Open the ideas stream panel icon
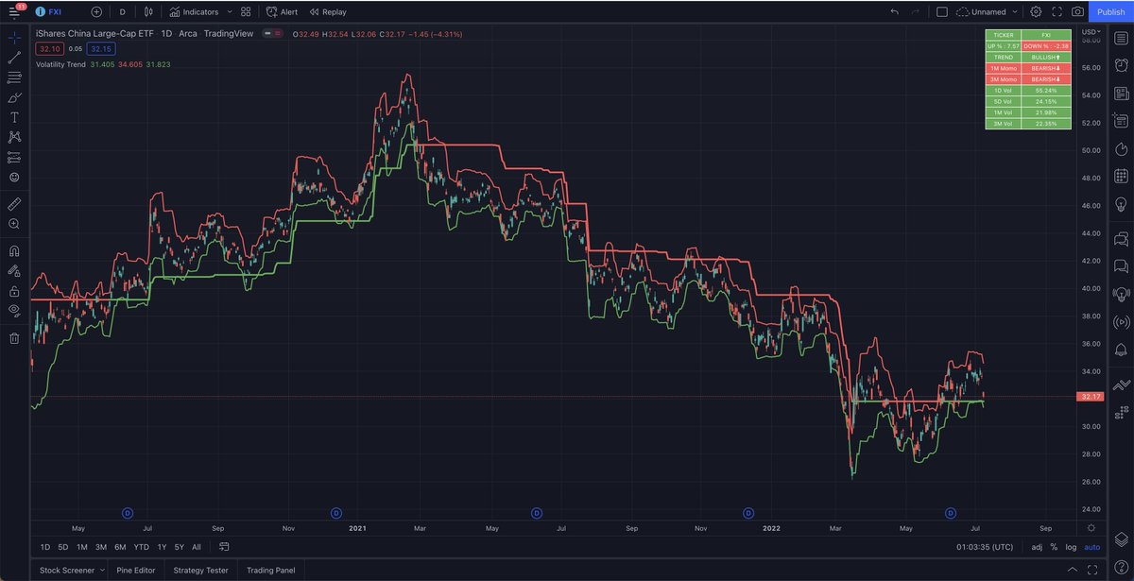 pyautogui.click(x=1121, y=293)
